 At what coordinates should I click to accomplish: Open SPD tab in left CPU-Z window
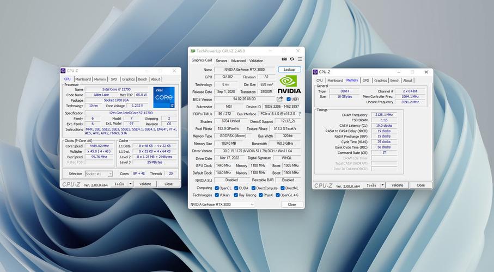[114, 79]
